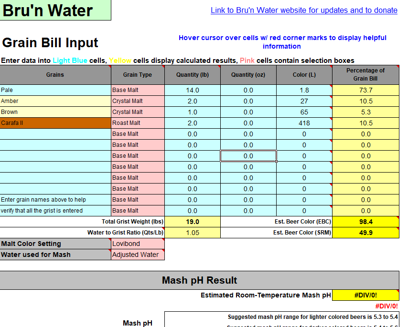The image size is (408, 327).
Task: Open the Lovibond malt color setting selector
Action: (x=138, y=244)
